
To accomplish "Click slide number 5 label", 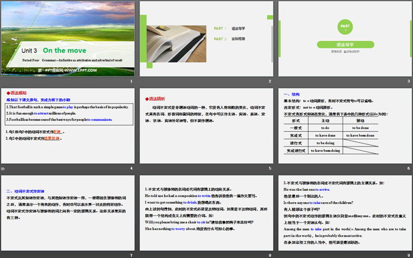I will coord(270,168).
